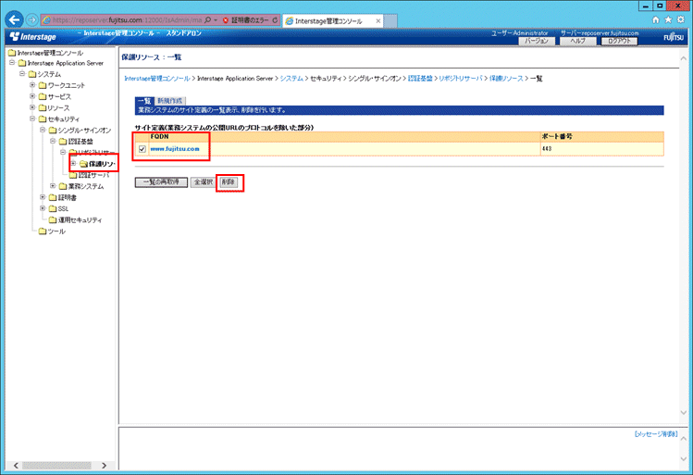Open the 認証基盤 breadcrumb link
Screen dimensions: 693x475
420,79
